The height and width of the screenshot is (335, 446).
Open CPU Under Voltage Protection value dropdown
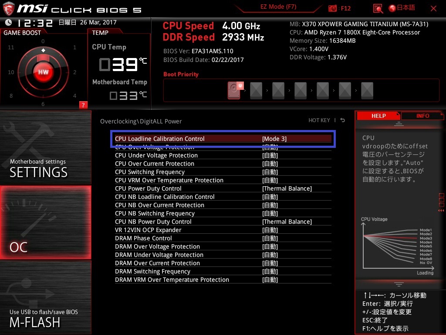tap(270, 156)
